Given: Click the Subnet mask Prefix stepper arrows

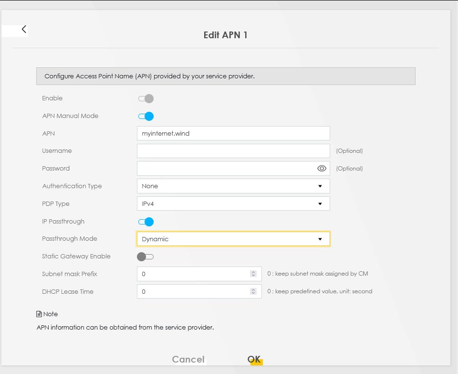Looking at the screenshot, I should pos(253,274).
